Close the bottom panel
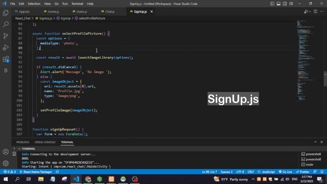This screenshot has width=327, height=184. point(321,142)
